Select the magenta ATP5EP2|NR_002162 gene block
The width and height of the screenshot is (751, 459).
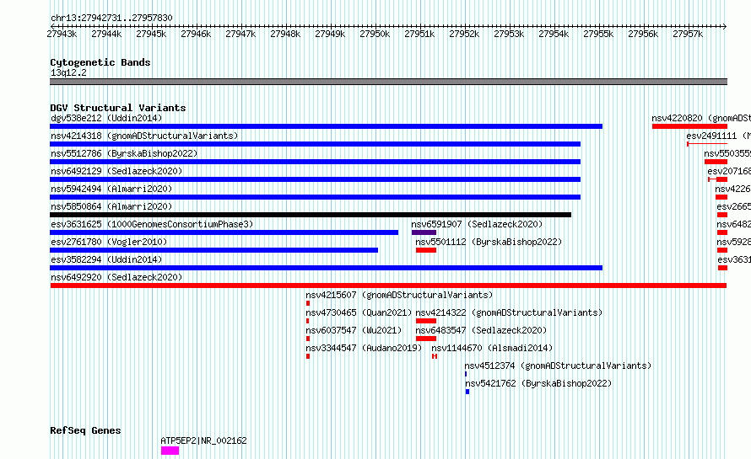pyautogui.click(x=170, y=451)
